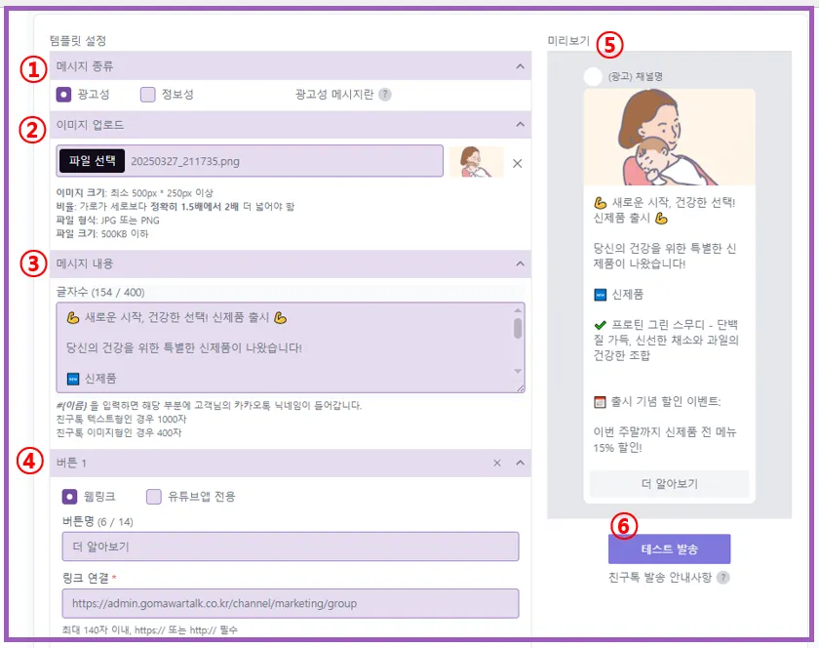The width and height of the screenshot is (819, 648).
Task: Click the 더 알아보기 preview button
Action: click(x=669, y=484)
